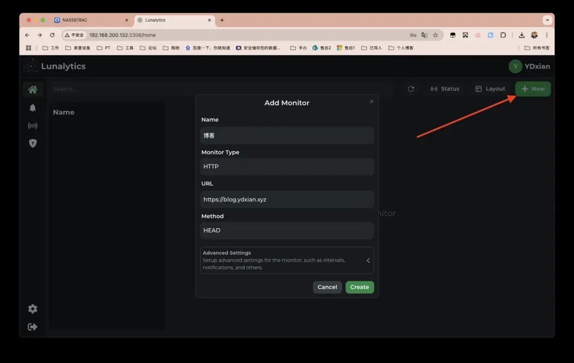
Task: Open the Method HEAD dropdown
Action: click(287, 231)
